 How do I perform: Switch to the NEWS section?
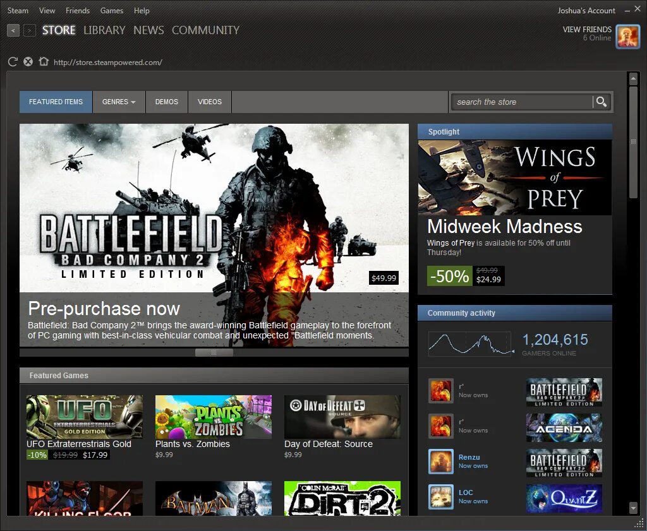(x=148, y=30)
